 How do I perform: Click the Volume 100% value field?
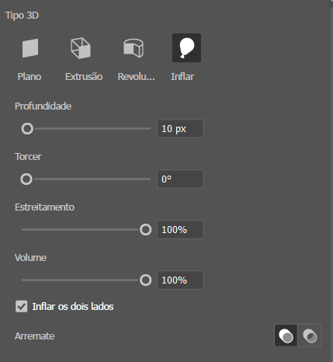(180, 280)
